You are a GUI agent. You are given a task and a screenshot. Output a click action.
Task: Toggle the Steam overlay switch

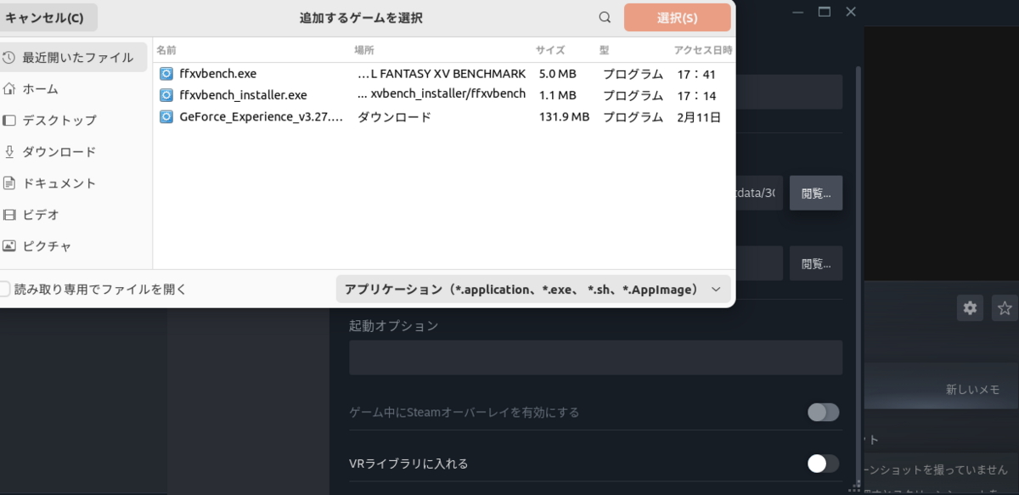point(823,413)
